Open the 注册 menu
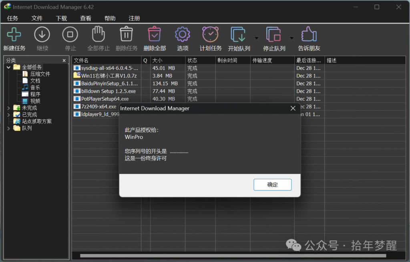This screenshot has width=410, height=262. tap(134, 18)
